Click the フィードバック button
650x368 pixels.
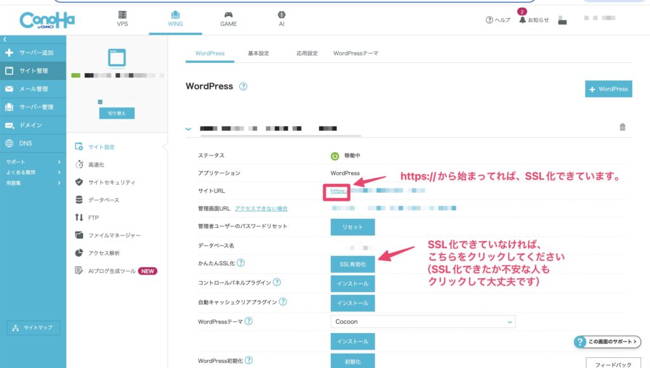click(613, 364)
